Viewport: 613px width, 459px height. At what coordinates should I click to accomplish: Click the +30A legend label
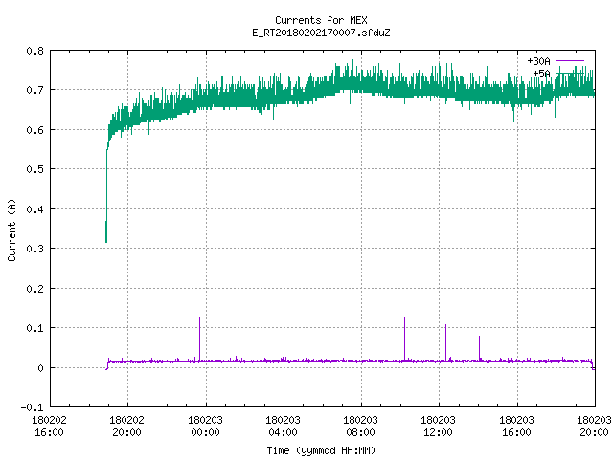point(538,61)
